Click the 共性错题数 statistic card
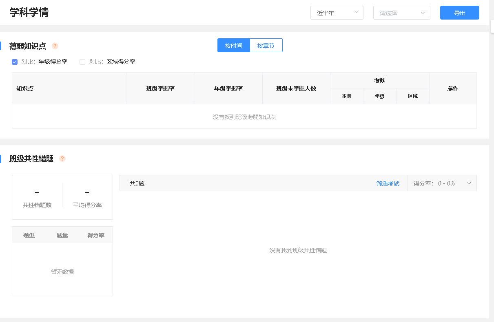 [x=37, y=198]
